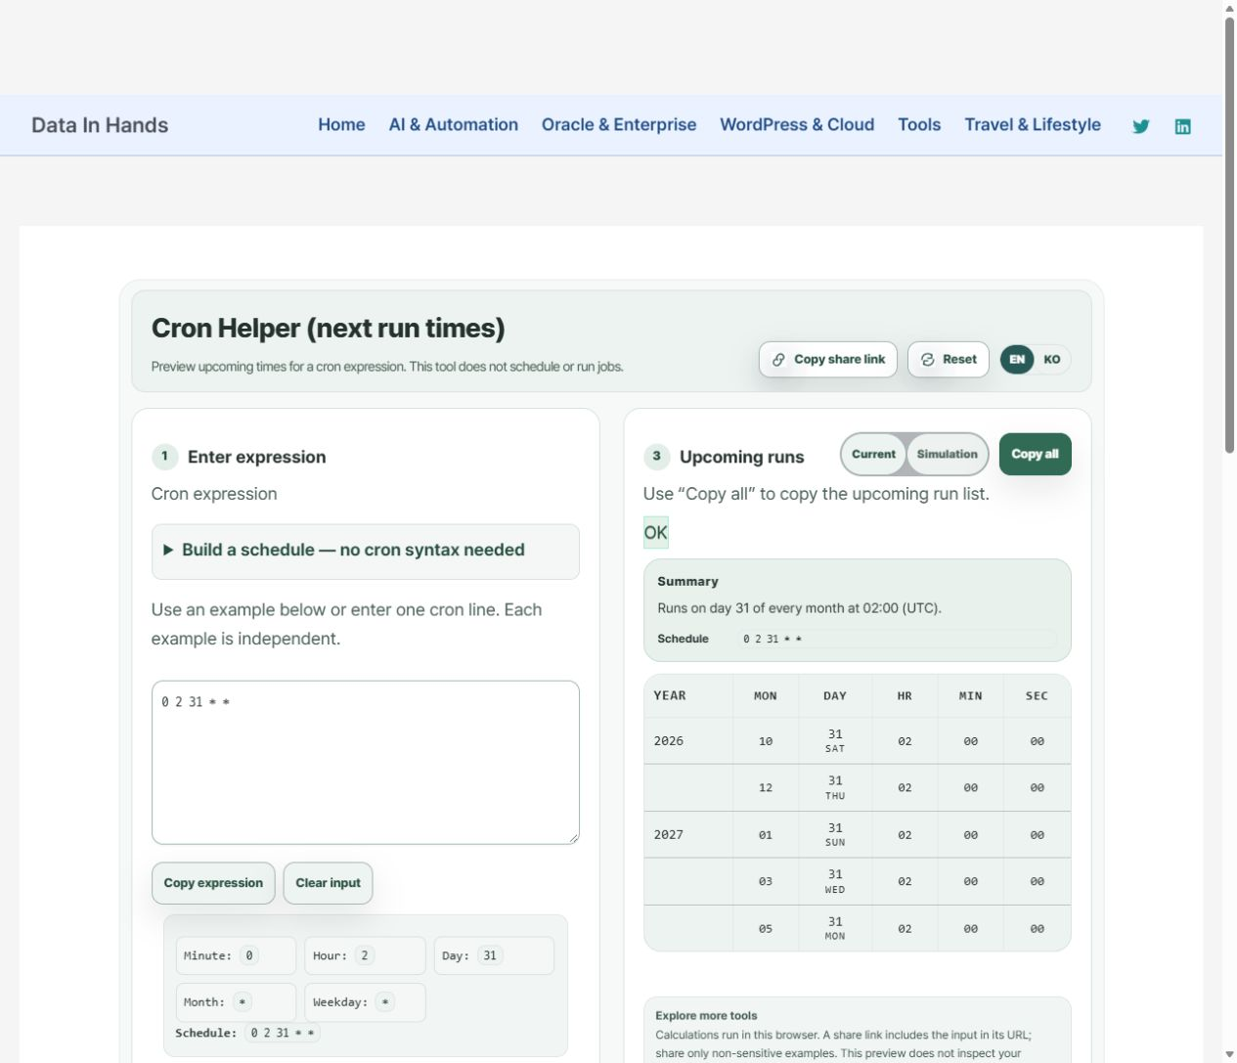Screen dimensions: 1237x1063
Task: Click the Summary description text
Action: point(799,608)
